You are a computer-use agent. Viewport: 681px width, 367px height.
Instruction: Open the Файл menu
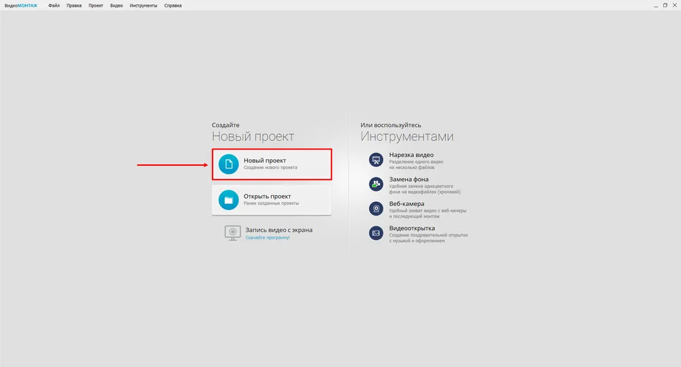pos(54,5)
